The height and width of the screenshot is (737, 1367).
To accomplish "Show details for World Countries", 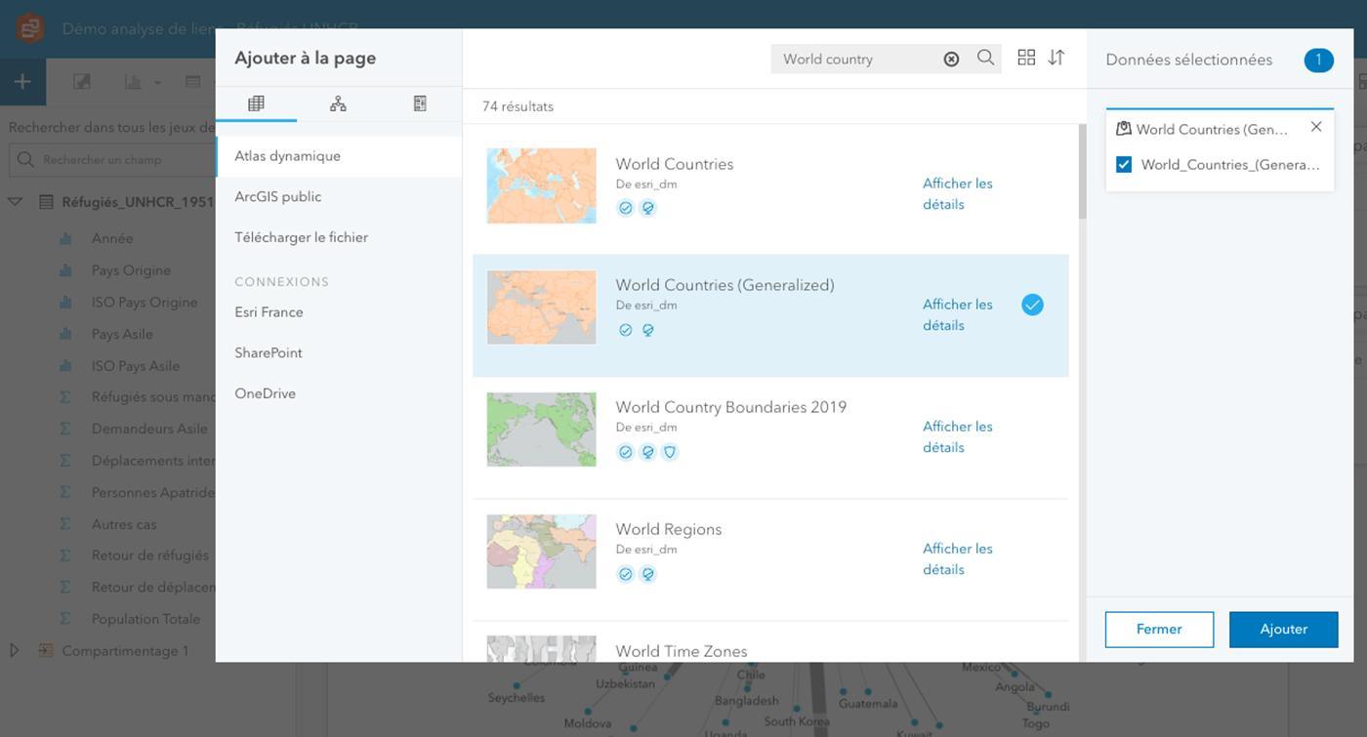I will click(x=957, y=193).
